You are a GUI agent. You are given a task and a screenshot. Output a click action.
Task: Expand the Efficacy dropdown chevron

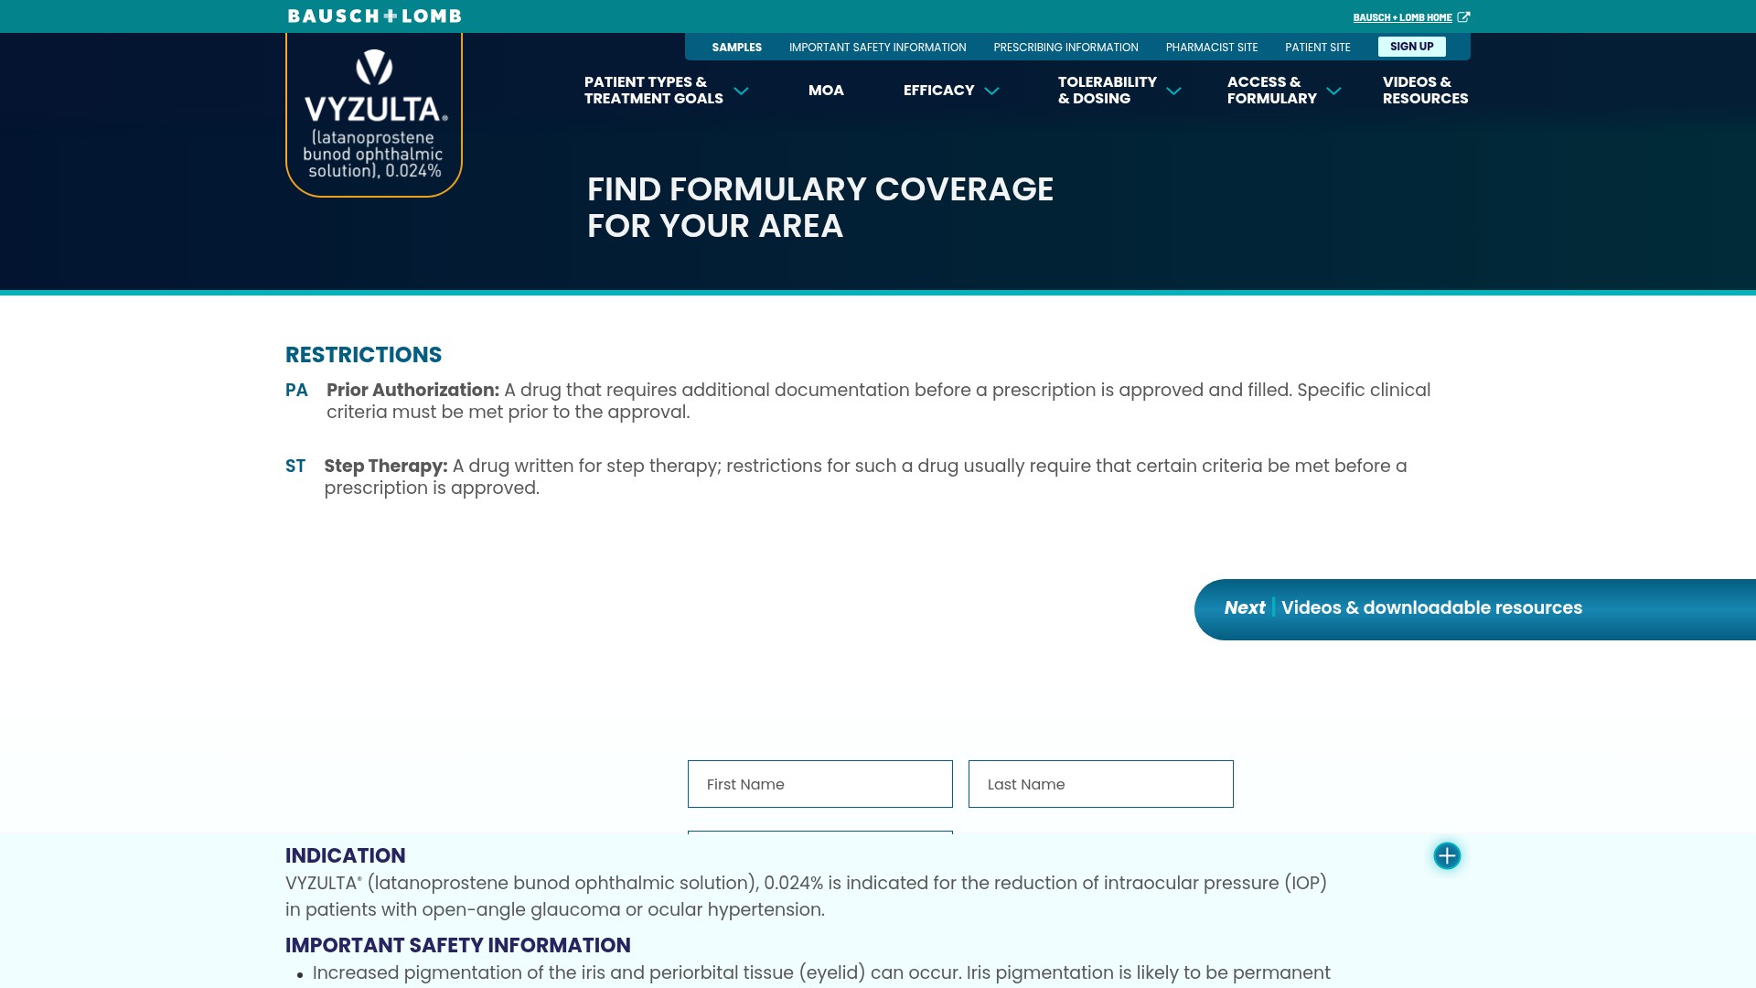click(x=992, y=91)
